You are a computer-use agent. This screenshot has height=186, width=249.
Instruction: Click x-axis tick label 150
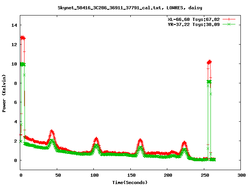(x=132, y=175)
